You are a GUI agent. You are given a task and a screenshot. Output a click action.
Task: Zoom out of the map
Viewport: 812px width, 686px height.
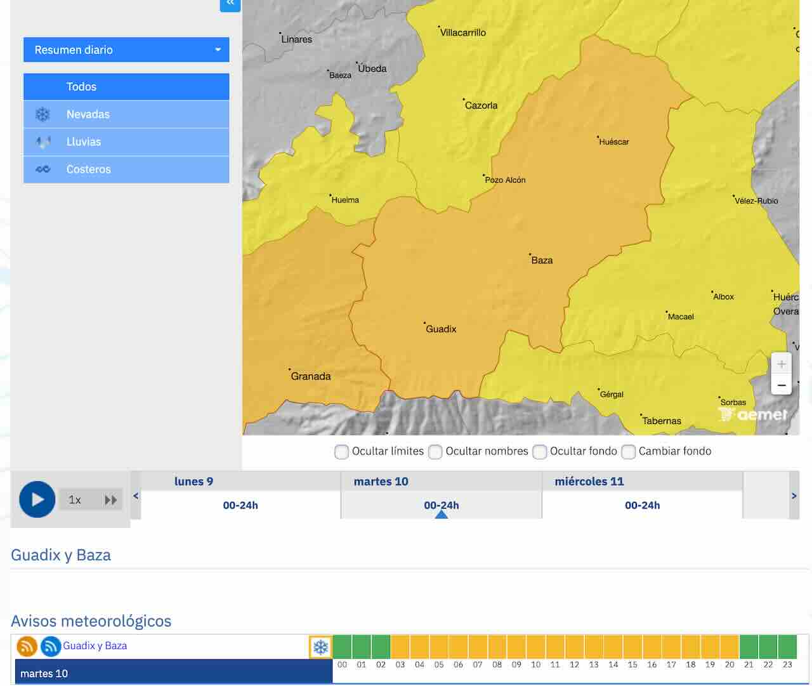pos(782,385)
